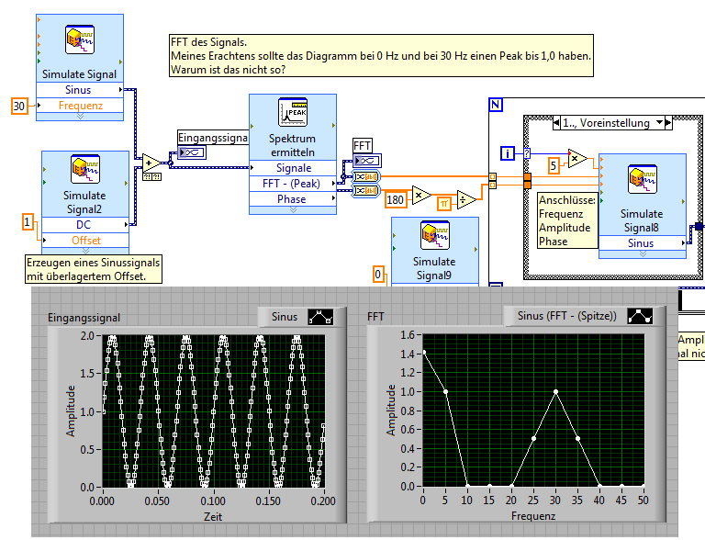705x540 pixels.
Task: Click the 50 x-axis maximum on FFT graph
Action: [x=643, y=500]
